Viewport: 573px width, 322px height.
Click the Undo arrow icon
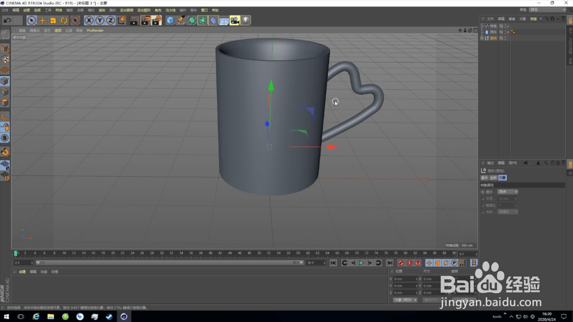point(7,20)
